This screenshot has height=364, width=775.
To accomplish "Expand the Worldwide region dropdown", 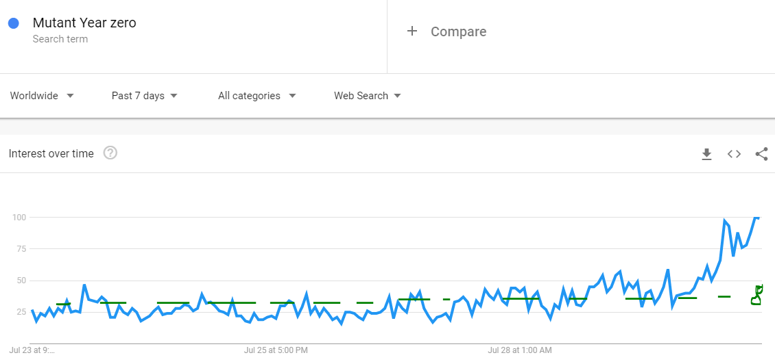I will (42, 96).
